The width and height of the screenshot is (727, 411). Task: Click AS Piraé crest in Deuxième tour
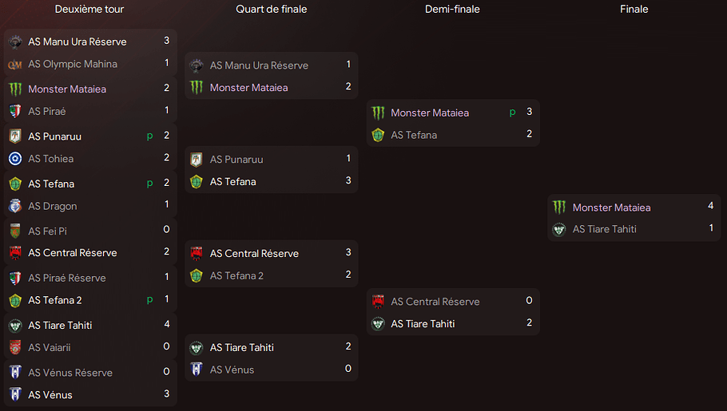point(15,111)
